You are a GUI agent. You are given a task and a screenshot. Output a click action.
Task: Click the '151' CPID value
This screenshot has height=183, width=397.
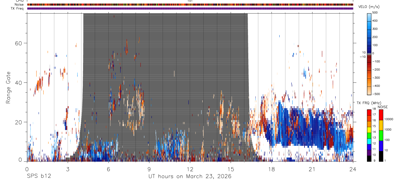[190, 1]
